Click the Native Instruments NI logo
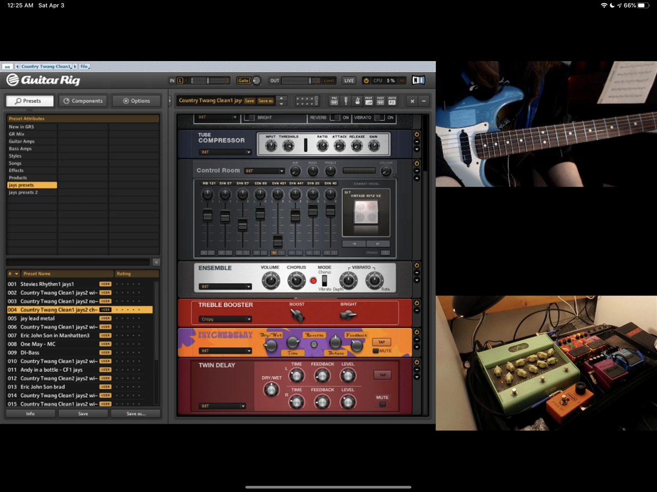This screenshot has height=492, width=657. [418, 81]
